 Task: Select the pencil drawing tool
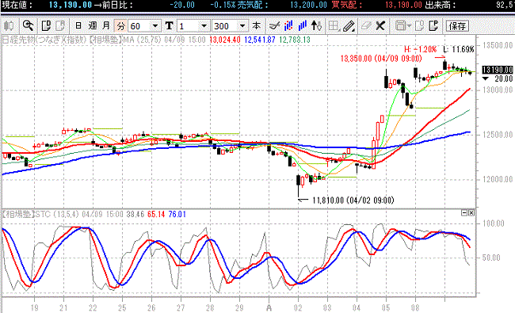349,26
